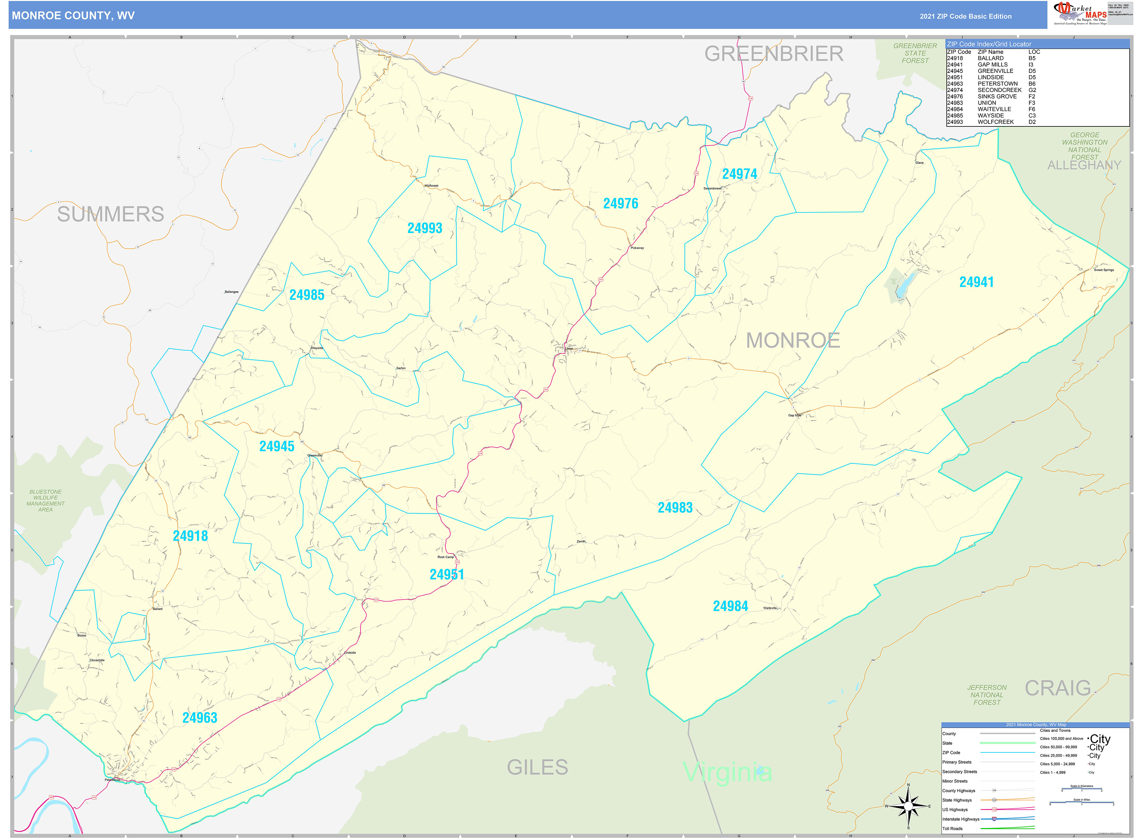
Task: Click the JEFFERSON NATIONAL FOREST label
Action: pos(986,695)
